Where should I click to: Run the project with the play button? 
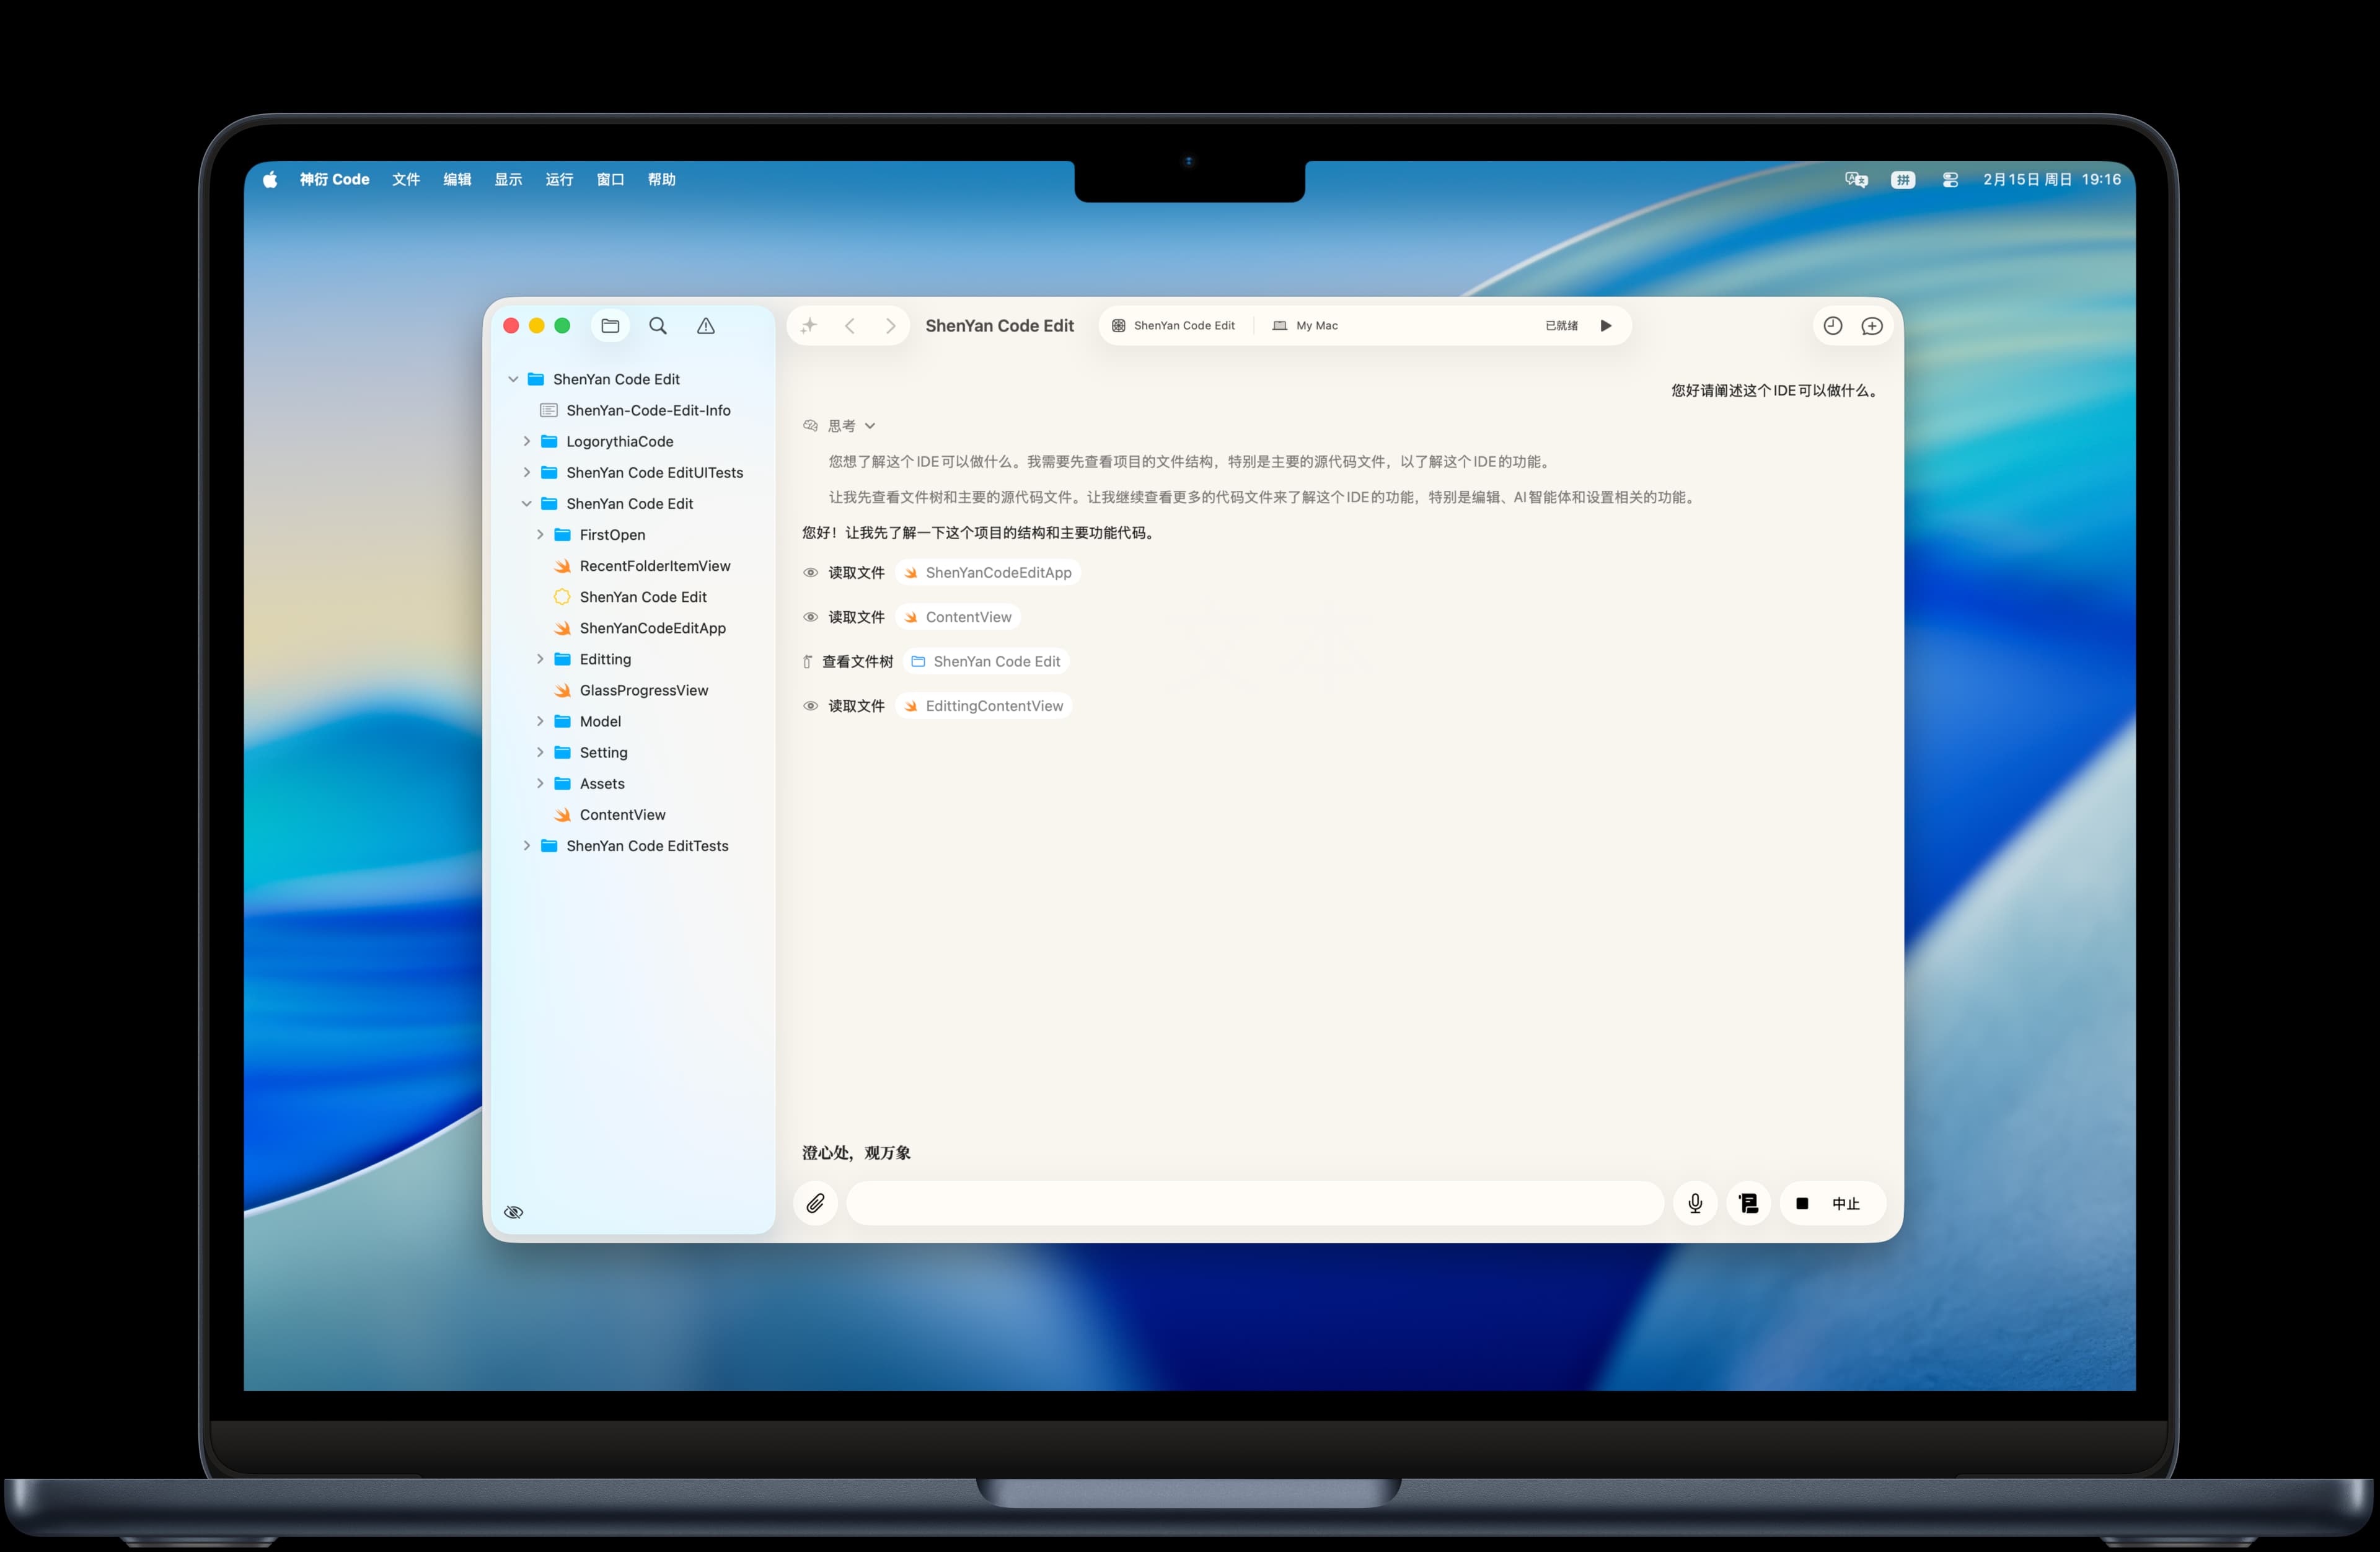point(1606,325)
